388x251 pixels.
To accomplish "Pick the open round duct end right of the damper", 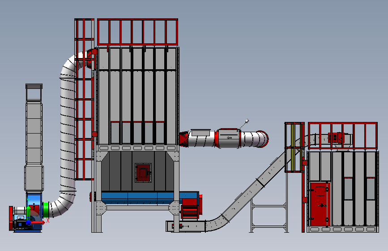I will tap(262, 139).
